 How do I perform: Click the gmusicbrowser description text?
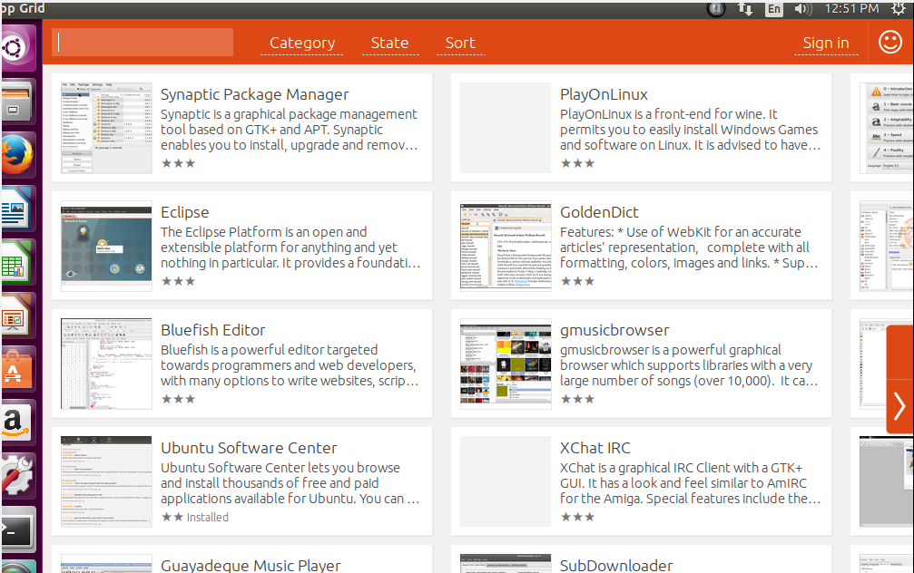coord(690,365)
